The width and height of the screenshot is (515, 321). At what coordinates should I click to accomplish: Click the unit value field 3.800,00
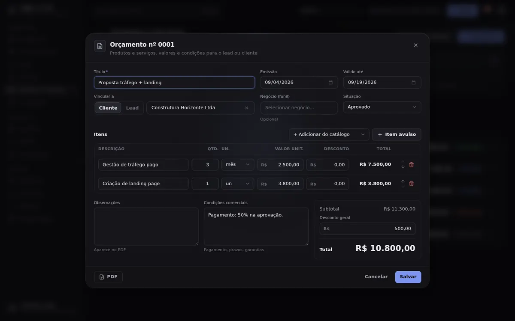click(x=280, y=184)
